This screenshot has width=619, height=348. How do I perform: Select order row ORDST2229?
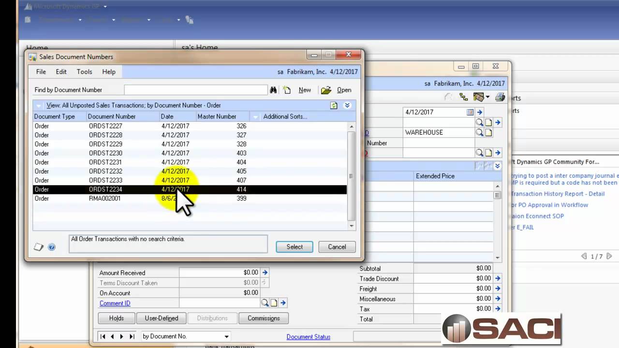tap(190, 144)
